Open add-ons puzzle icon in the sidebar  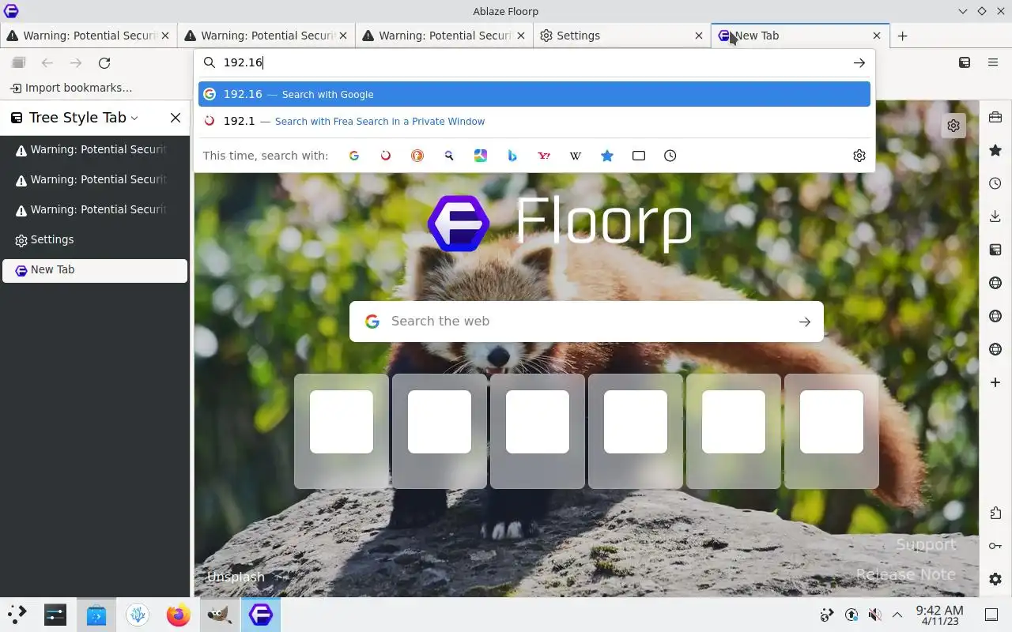995,513
